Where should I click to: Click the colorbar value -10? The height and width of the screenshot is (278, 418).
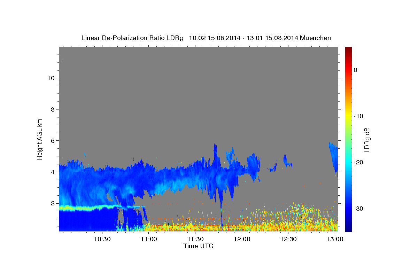(359, 116)
